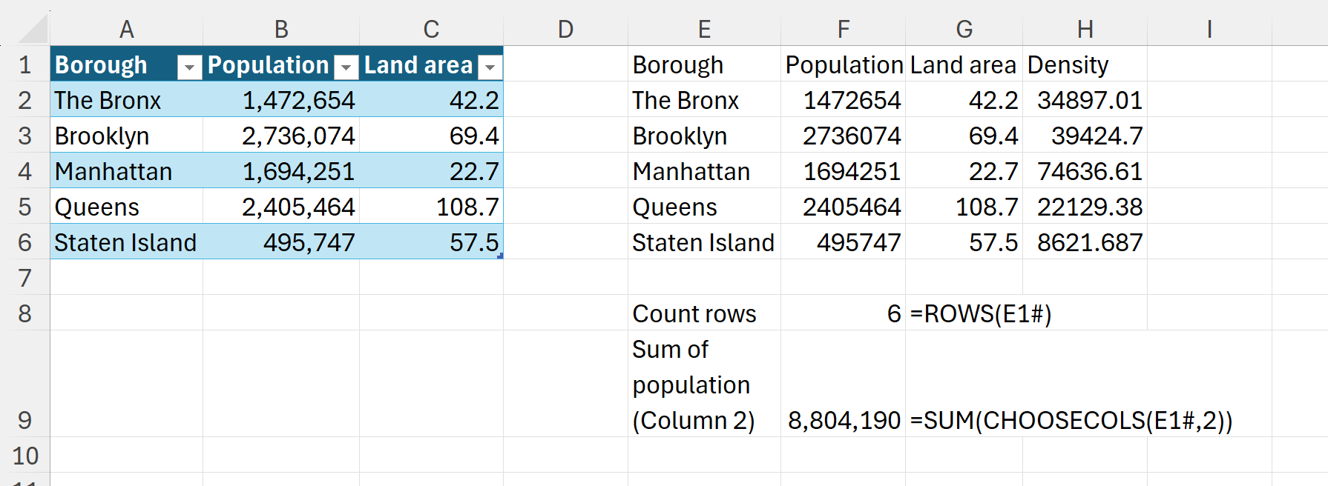Click the Manhattan density value 74636.61
The height and width of the screenshot is (486, 1328).
[1089, 171]
